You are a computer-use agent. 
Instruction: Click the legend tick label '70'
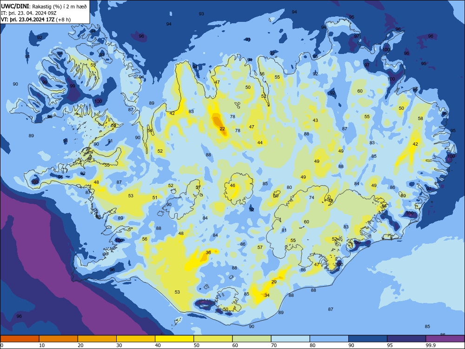click(x=274, y=345)
